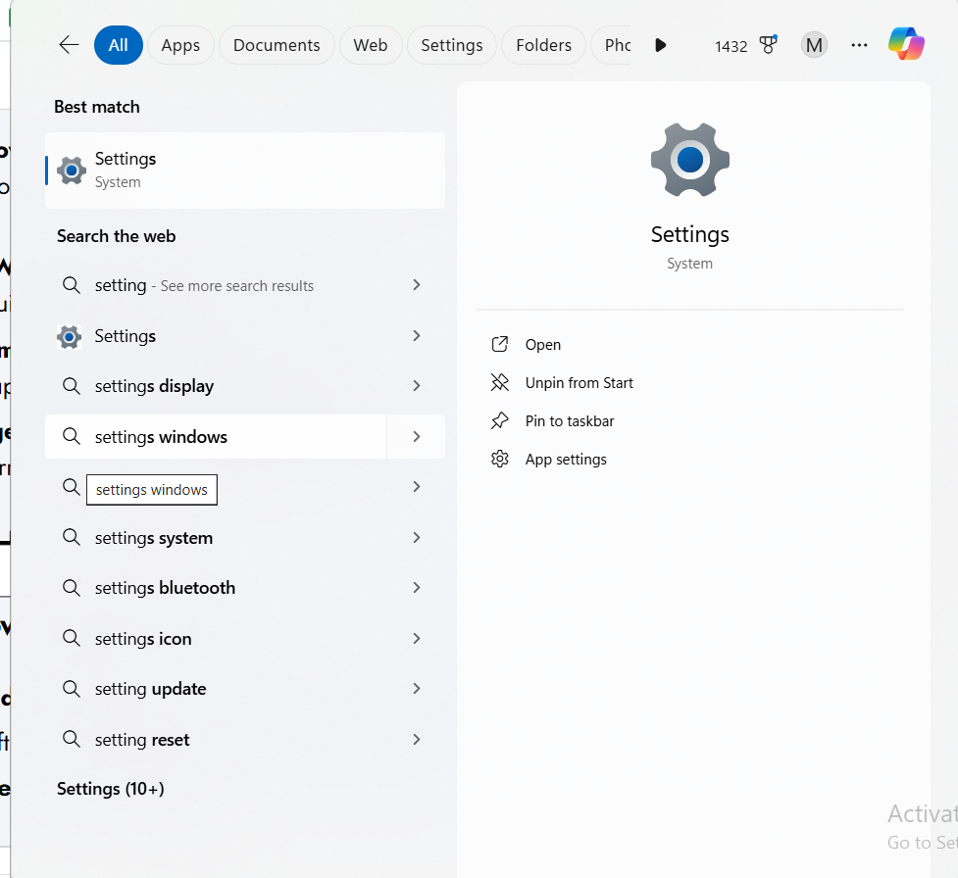Go back using the back arrow
Image resolution: width=958 pixels, height=878 pixels.
(69, 44)
